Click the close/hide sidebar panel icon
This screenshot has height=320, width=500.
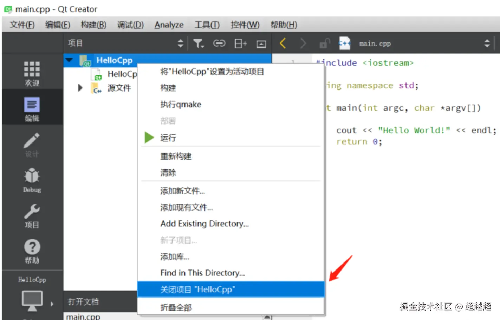pyautogui.click(x=261, y=44)
